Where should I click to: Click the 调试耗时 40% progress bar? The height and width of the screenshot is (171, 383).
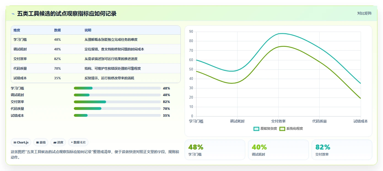coord(117,95)
